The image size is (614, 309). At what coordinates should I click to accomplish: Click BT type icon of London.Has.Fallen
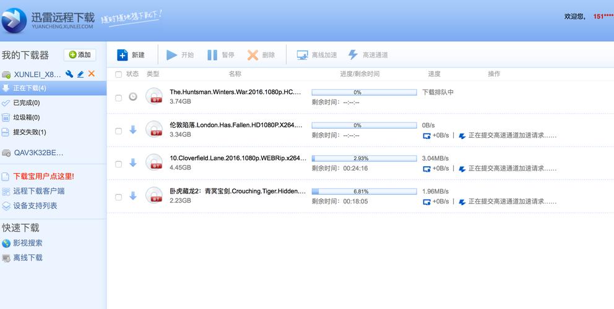pyautogui.click(x=154, y=129)
